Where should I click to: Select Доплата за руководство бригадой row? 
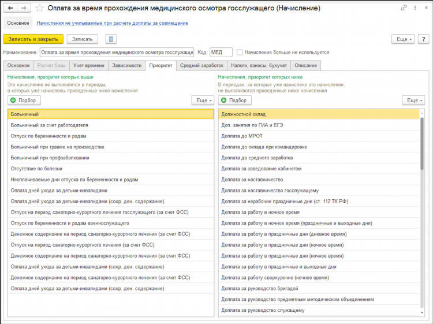(319, 289)
